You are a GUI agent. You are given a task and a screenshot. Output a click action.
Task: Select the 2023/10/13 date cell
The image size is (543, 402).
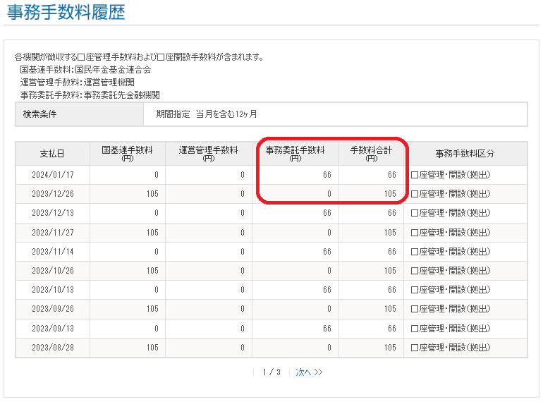coord(52,290)
